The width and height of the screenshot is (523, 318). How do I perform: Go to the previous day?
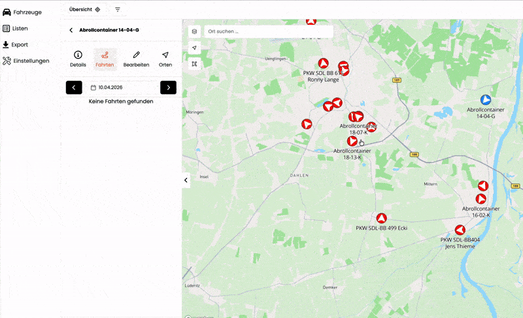click(74, 87)
